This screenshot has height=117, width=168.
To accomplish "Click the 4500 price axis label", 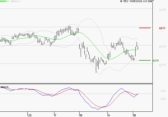I will click(162, 47).
